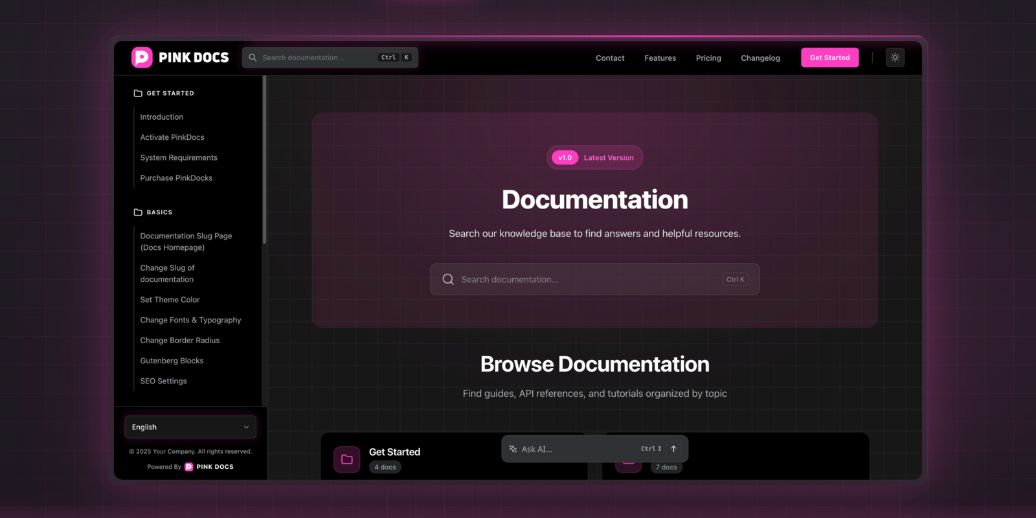This screenshot has height=518, width=1036.
Task: Open the Contact link in header
Action: (610, 58)
